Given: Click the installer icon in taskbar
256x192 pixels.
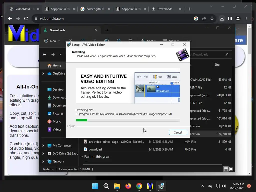Looking at the screenshot, I should tap(161, 186).
